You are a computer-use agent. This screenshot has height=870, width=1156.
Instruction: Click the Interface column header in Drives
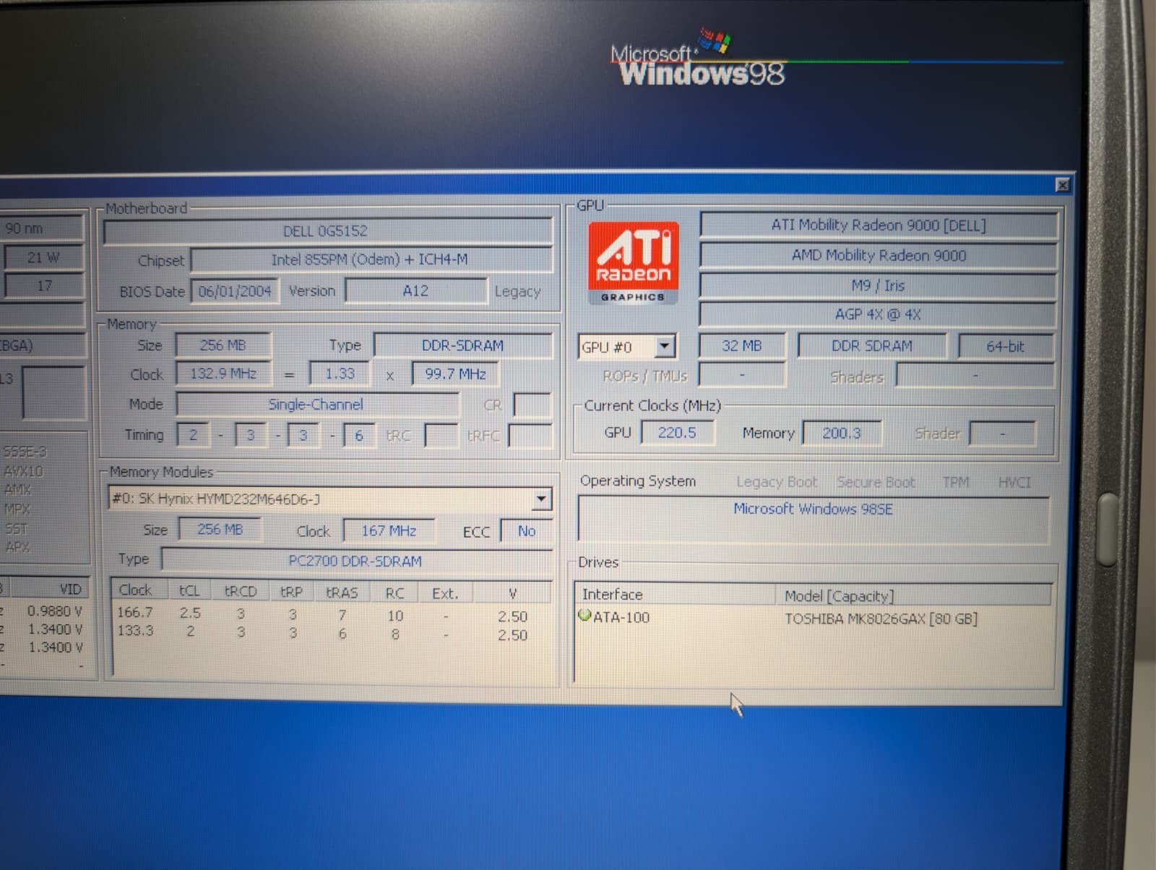tap(676, 595)
